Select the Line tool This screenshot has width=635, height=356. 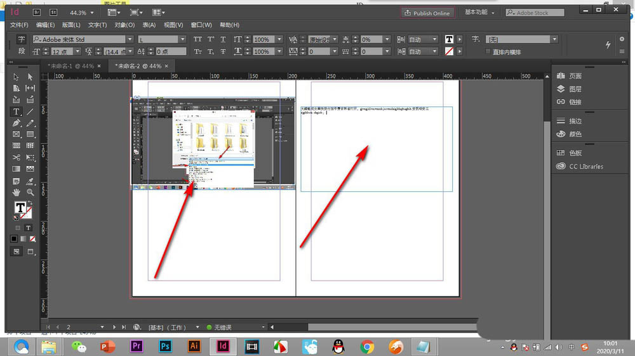tap(30, 111)
